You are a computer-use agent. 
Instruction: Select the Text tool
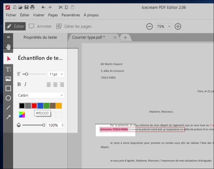pos(8,69)
